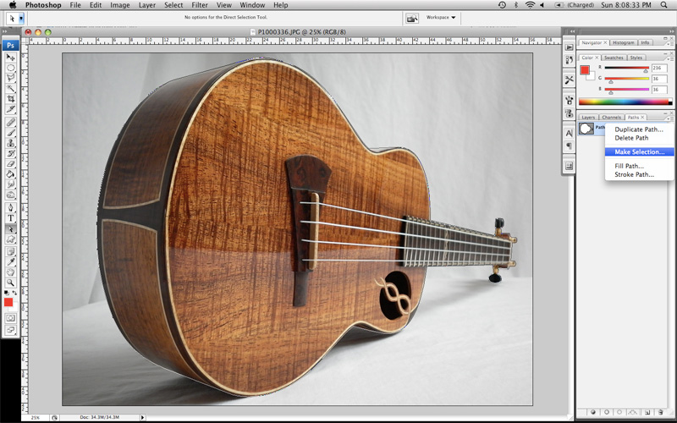Select the Eyedropper tool
677x423 pixels.
pos(11,262)
